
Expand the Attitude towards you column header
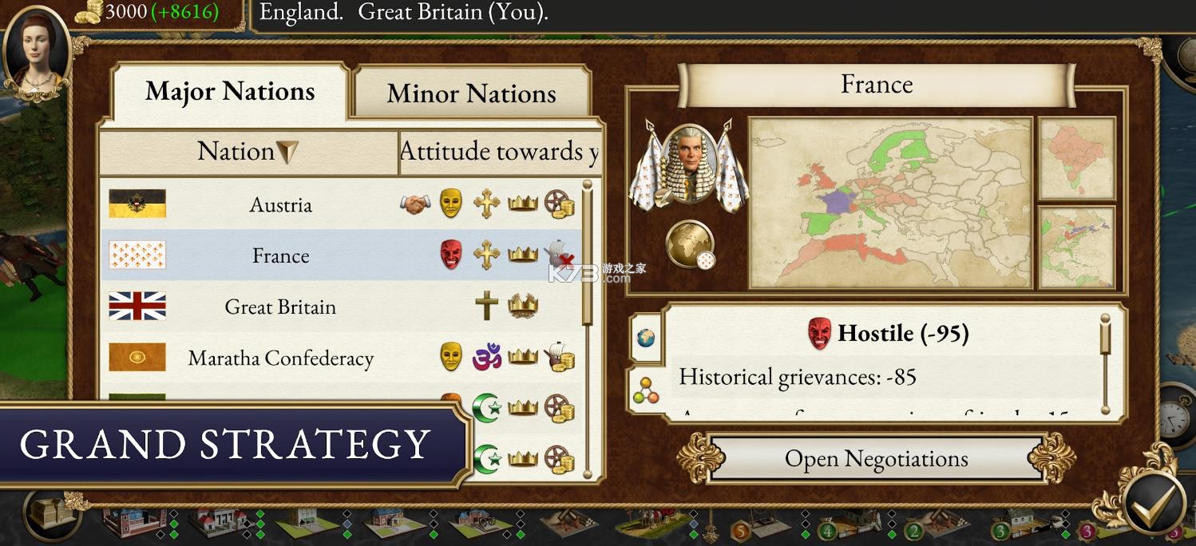(501, 152)
